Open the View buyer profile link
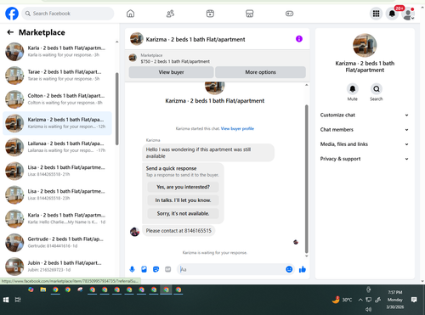Screen dimensions: 425x315 click(x=237, y=128)
